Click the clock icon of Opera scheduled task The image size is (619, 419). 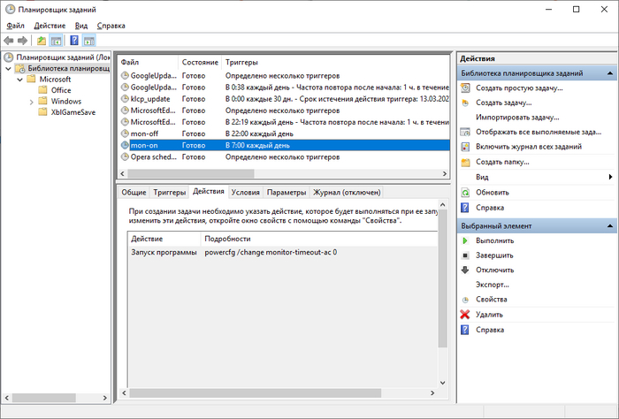point(125,156)
